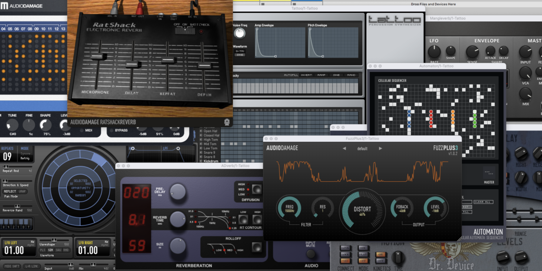
Task: Click the INVERT autofill button in Tattoo
Action: point(306,75)
